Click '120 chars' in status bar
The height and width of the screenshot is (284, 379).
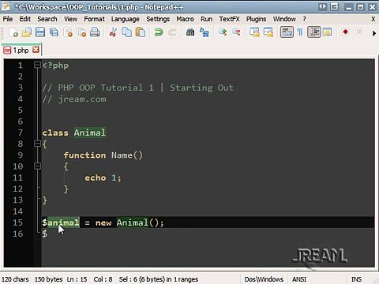[x=15, y=279]
